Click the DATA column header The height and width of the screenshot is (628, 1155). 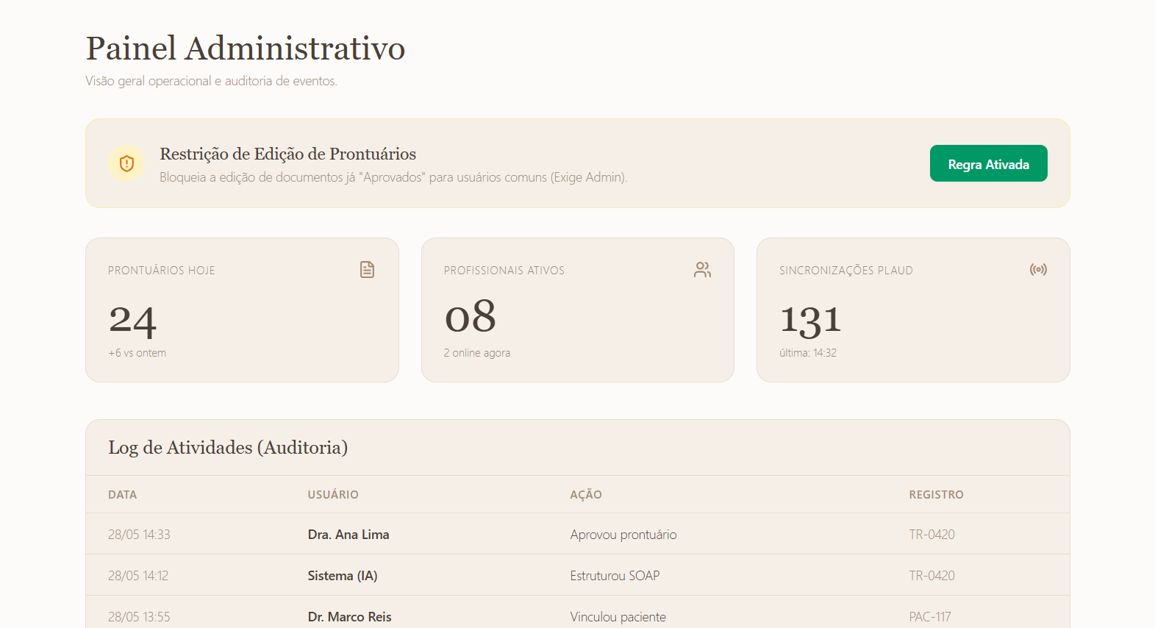pyautogui.click(x=123, y=495)
